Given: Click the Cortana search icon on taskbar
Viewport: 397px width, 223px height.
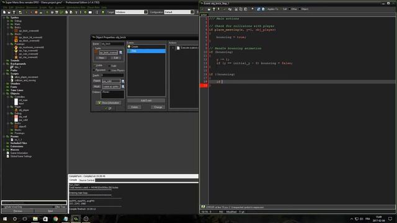Looking at the screenshot, I should 15,219.
